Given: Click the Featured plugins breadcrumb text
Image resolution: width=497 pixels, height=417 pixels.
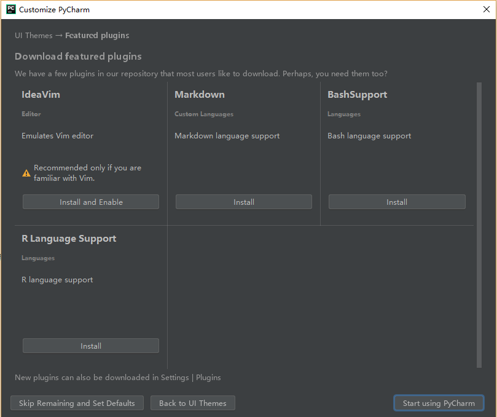Looking at the screenshot, I should pyautogui.click(x=97, y=35).
